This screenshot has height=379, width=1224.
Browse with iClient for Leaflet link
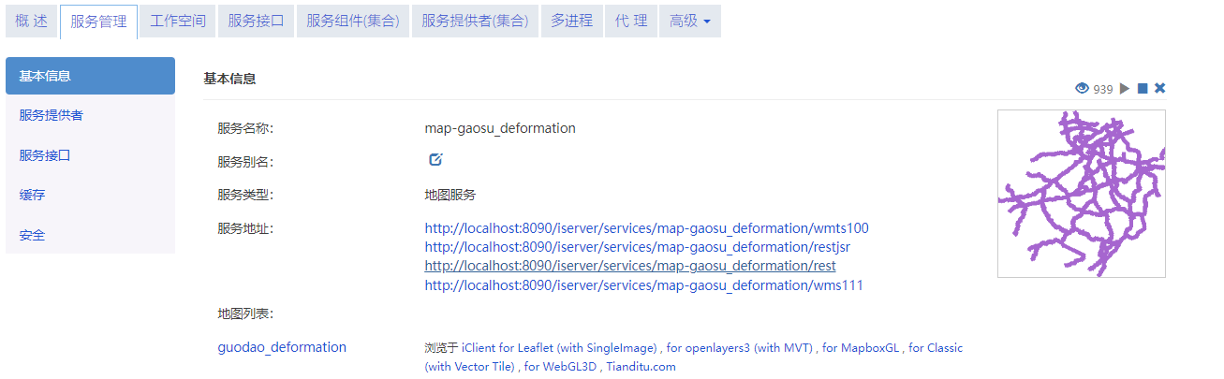coord(560,348)
